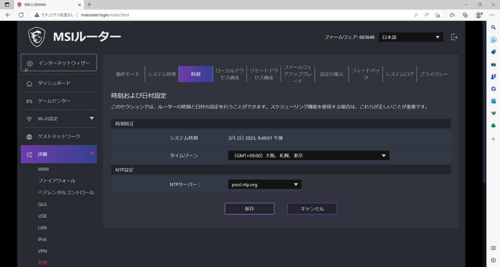Screen dimensions: 500x267
Task: Open the タイムゾーン dropdown
Action: [308, 156]
